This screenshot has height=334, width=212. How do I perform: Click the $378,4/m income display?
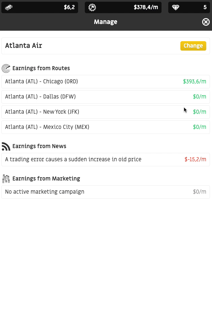(123, 7)
